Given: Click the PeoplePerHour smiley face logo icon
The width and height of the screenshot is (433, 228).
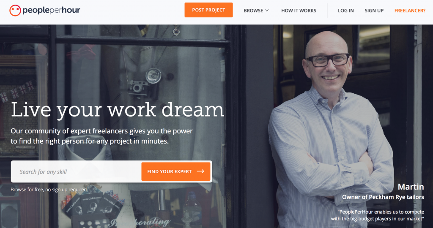Looking at the screenshot, I should click(15, 11).
